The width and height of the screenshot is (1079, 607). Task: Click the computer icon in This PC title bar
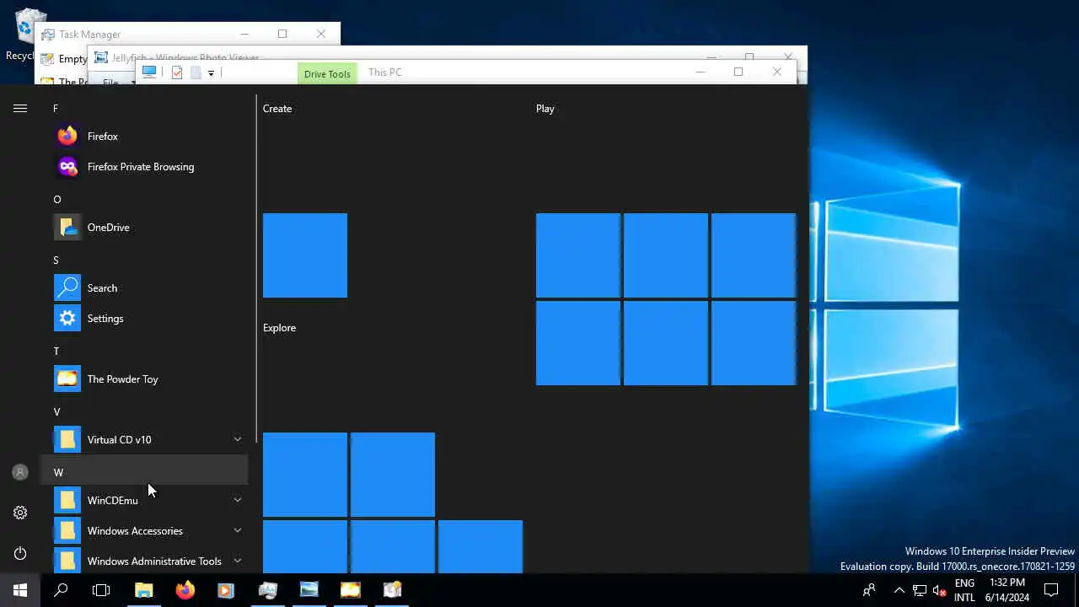(149, 72)
